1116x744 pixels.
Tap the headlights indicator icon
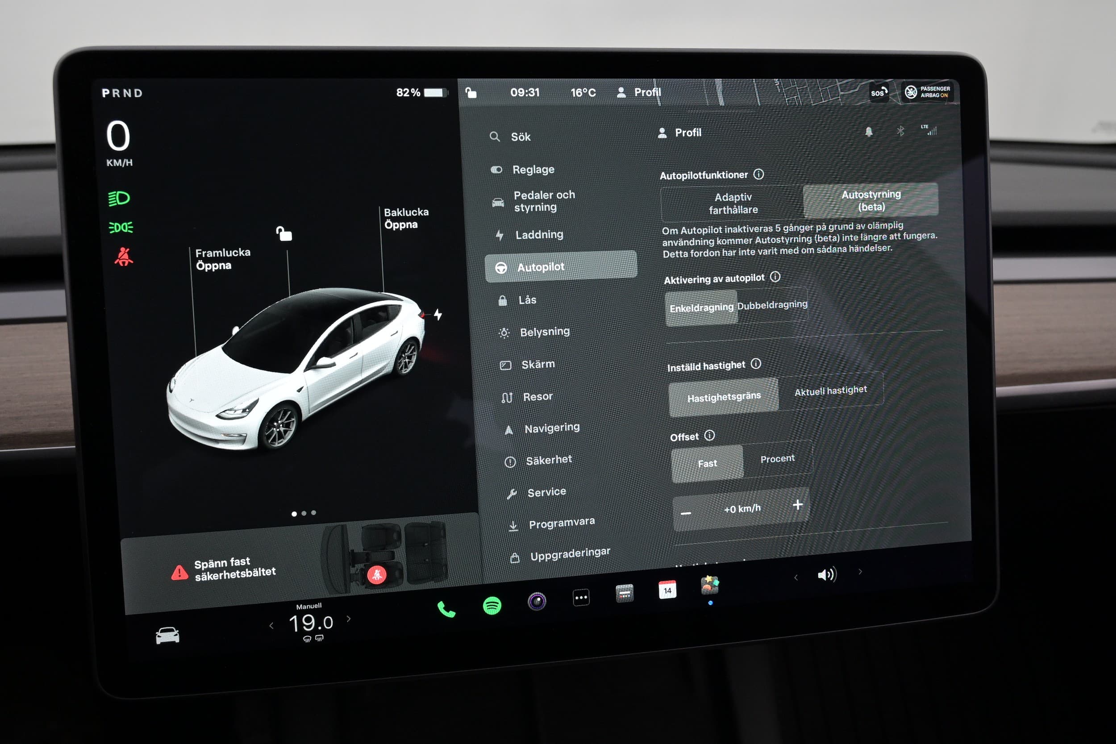pos(119,198)
